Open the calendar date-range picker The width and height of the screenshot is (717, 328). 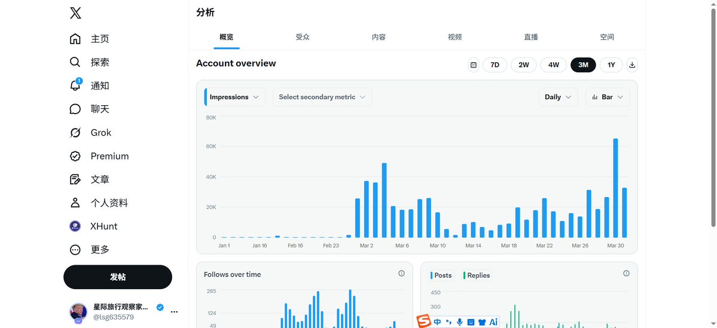[x=473, y=65]
